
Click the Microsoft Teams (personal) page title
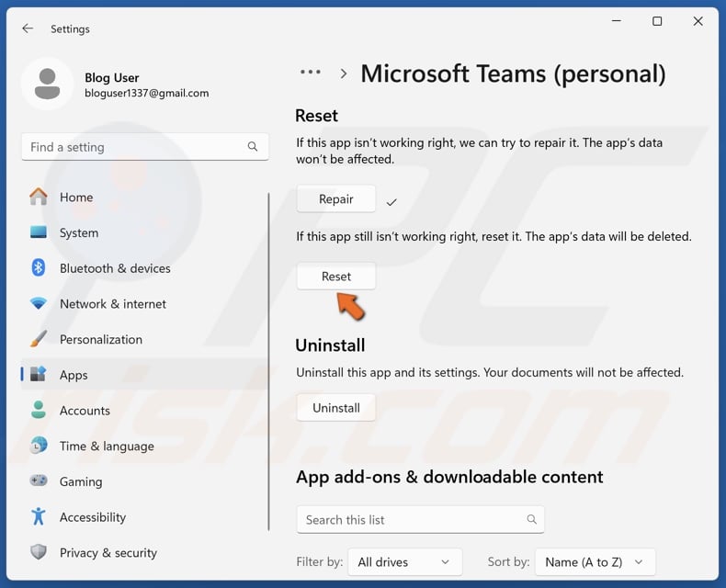513,73
